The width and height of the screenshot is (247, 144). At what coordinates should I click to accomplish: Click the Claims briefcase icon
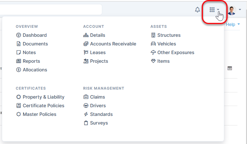point(86,97)
